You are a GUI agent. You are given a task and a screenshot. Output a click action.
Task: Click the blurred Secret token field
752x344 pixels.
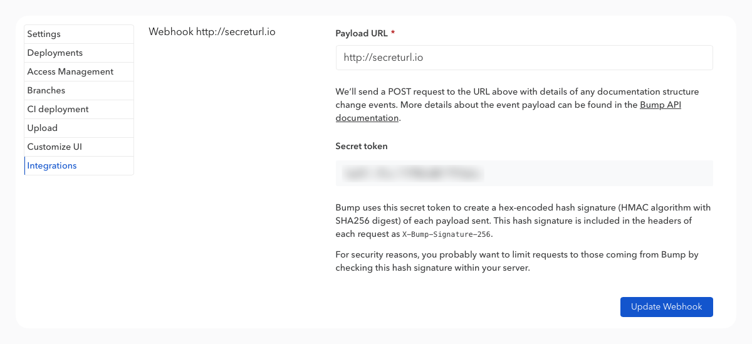pos(524,173)
